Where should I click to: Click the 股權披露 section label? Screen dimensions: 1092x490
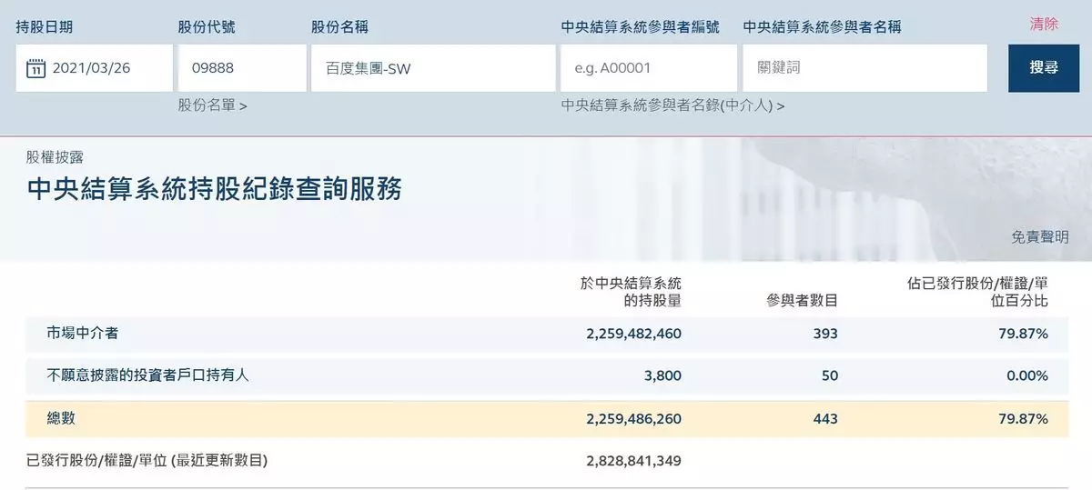click(56, 157)
